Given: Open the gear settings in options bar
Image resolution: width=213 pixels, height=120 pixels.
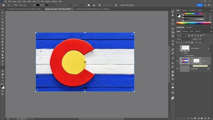Looking at the screenshot, I should [x=116, y=5].
